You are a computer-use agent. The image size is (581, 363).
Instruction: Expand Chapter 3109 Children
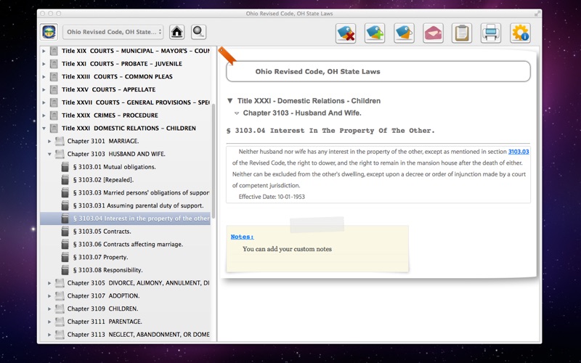pyautogui.click(x=49, y=309)
